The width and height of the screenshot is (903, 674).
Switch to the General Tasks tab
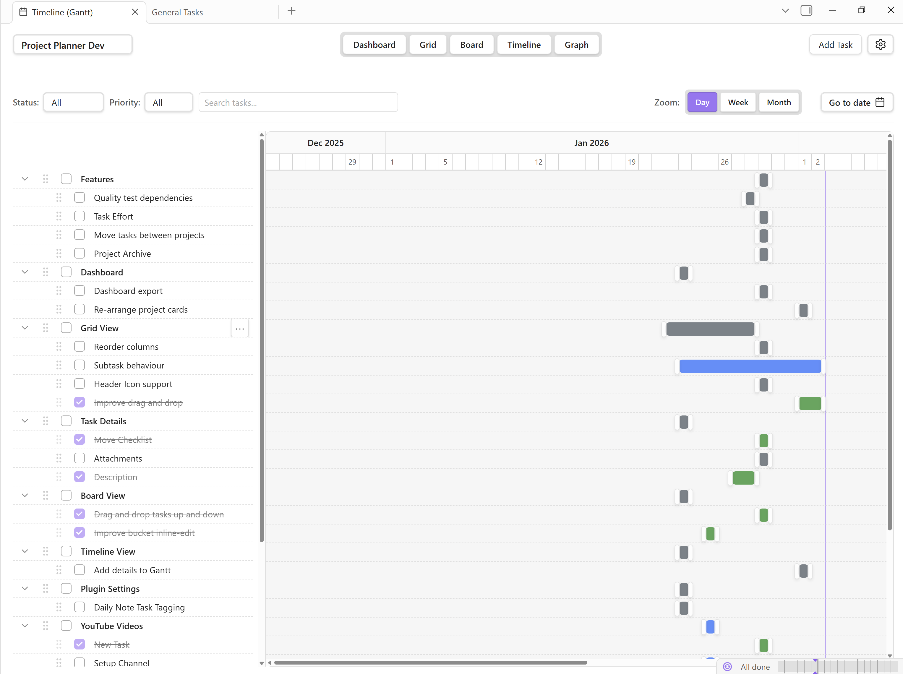click(x=177, y=12)
